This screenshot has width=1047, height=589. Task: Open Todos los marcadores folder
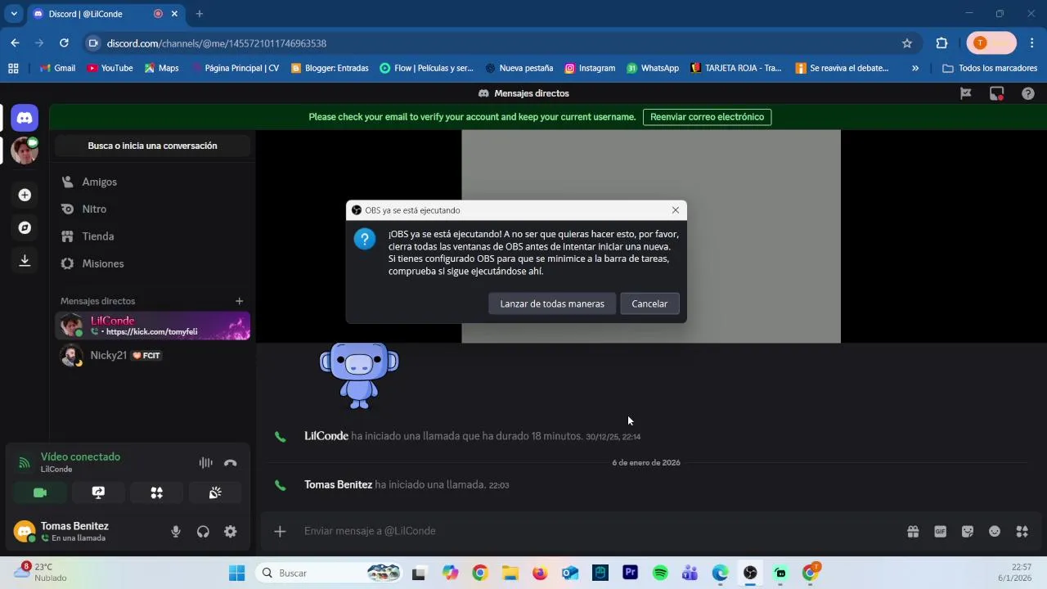[x=990, y=68]
